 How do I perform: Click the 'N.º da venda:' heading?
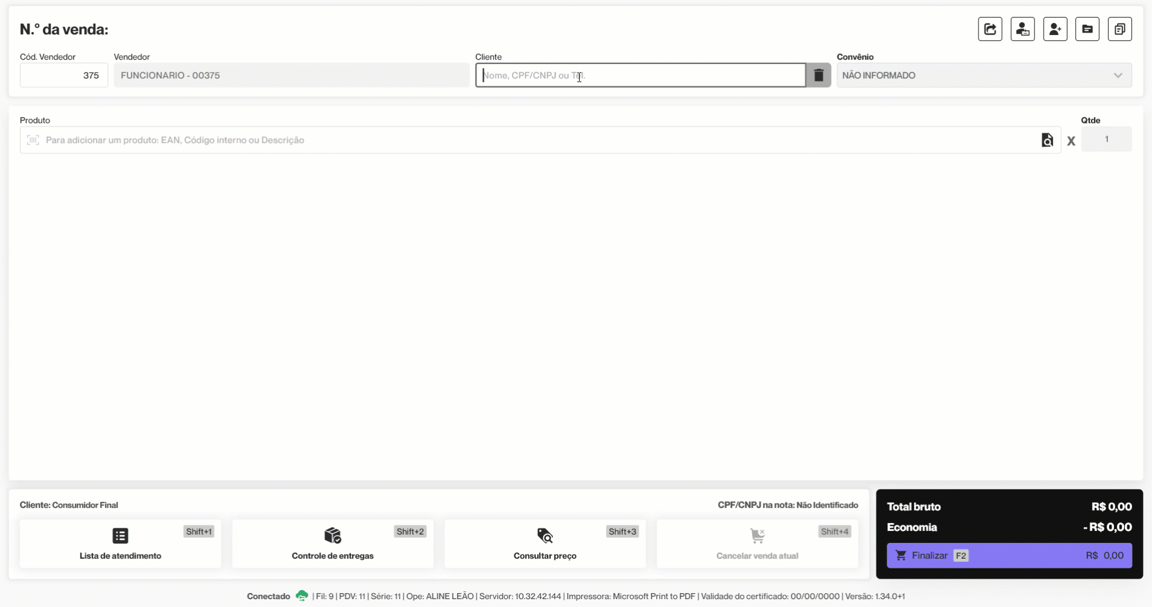point(64,30)
